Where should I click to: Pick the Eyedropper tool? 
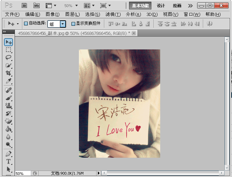click(x=8, y=81)
